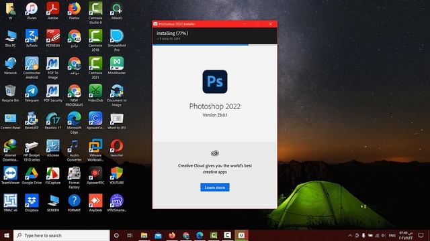Open the PDF To Image shortcut
This screenshot has height=241, width=430.
pos(53,68)
